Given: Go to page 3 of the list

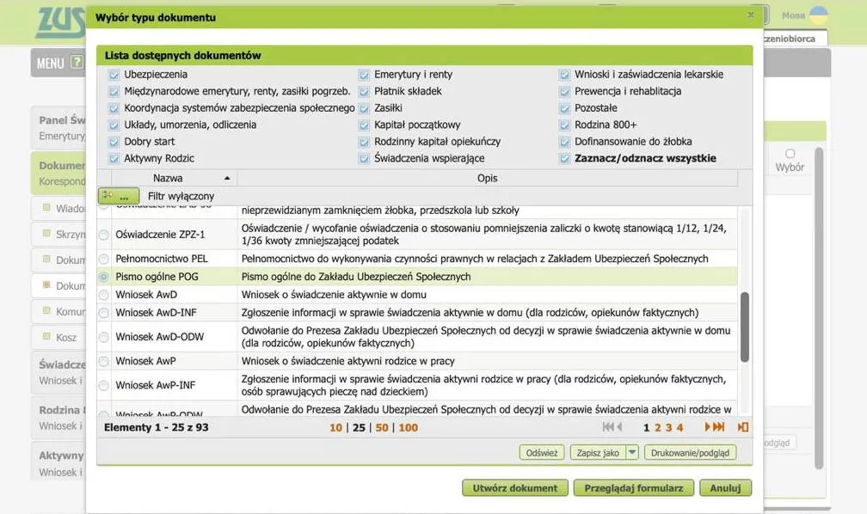Looking at the screenshot, I should [668, 427].
